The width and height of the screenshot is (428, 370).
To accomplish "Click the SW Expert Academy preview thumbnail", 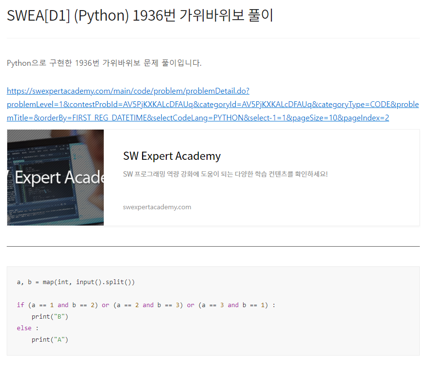I will (x=55, y=178).
